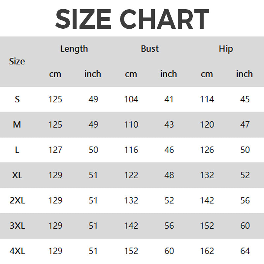Select the 3XL size row label
Viewport: 264px width, 264px height.
tap(17, 226)
